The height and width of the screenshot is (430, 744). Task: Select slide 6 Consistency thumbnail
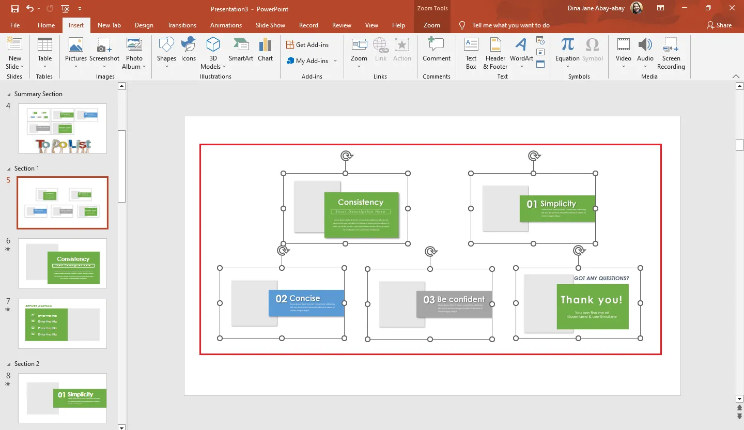(63, 263)
